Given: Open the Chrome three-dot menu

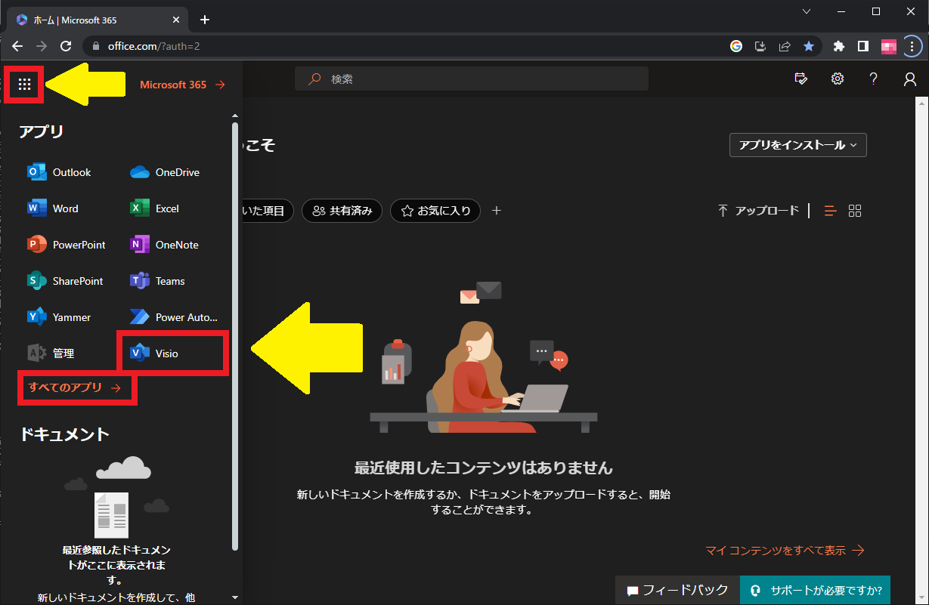Looking at the screenshot, I should (912, 46).
